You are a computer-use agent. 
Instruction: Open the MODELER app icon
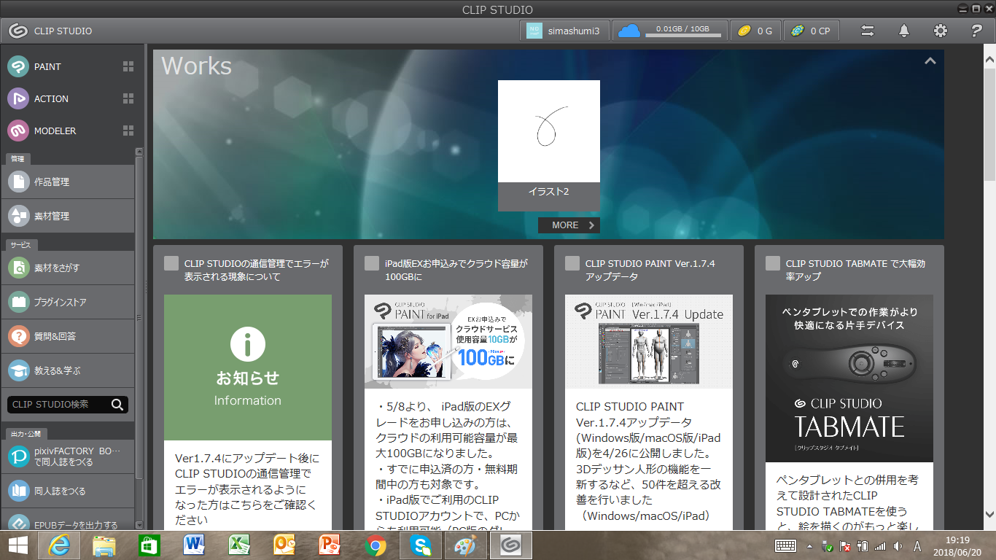point(18,131)
